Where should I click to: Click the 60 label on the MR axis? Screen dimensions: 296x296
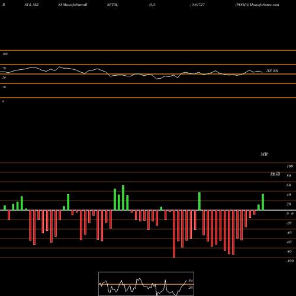coord(289,185)
